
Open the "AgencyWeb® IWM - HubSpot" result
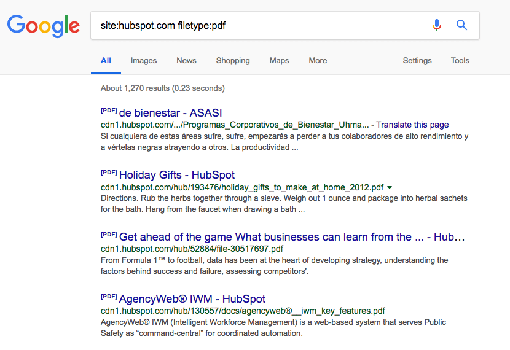click(x=192, y=298)
